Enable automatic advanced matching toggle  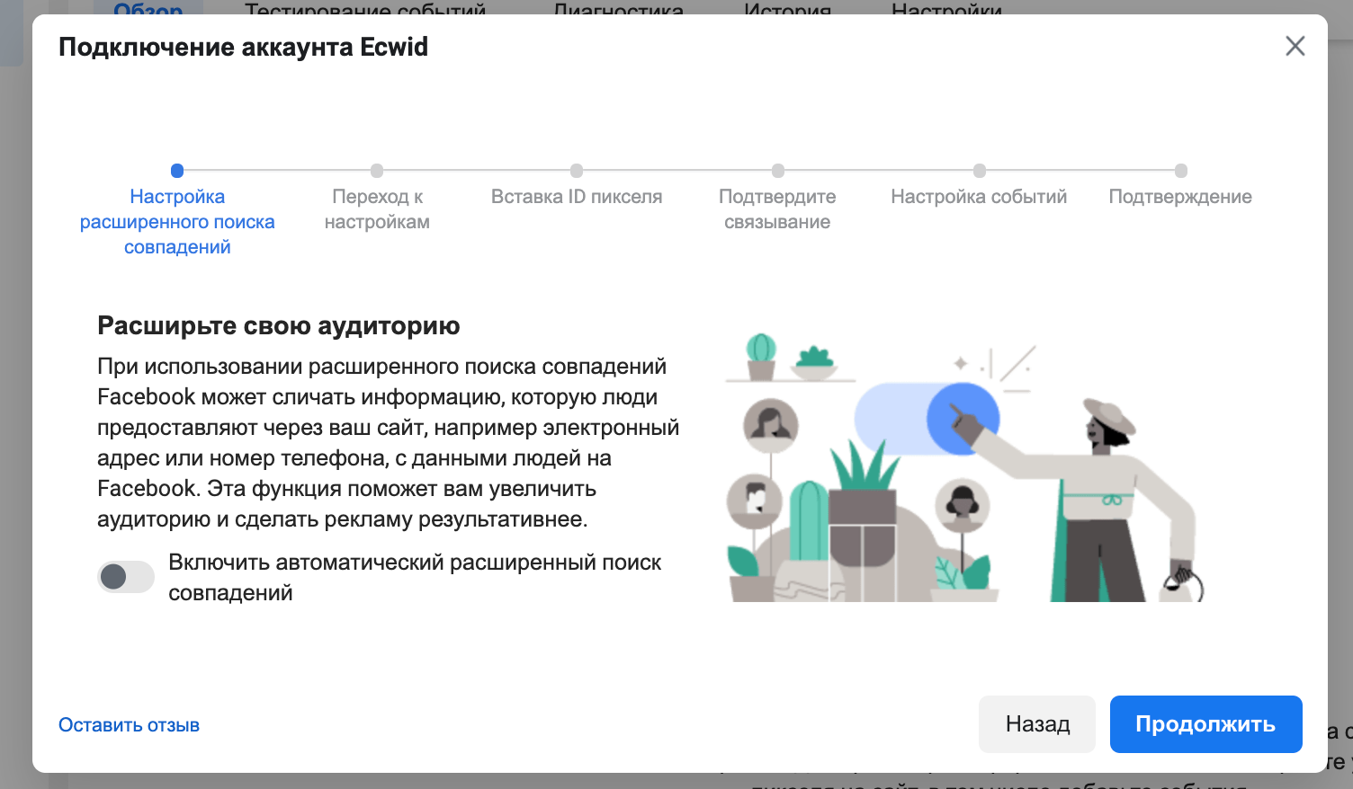tap(126, 577)
